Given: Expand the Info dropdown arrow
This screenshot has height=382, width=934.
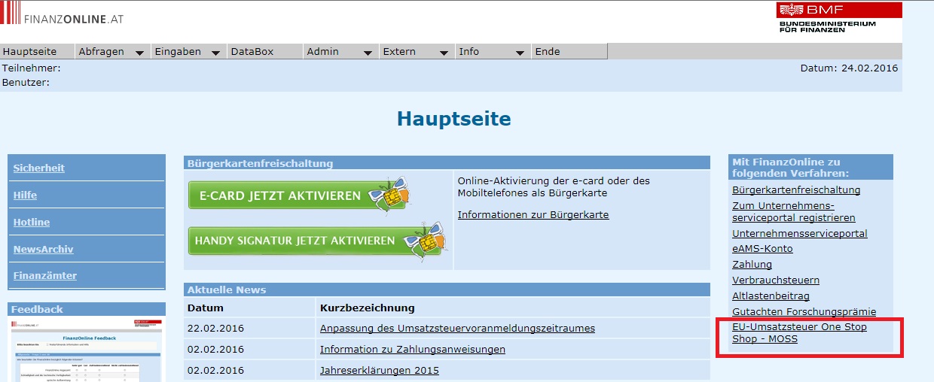Looking at the screenshot, I should pos(520,53).
